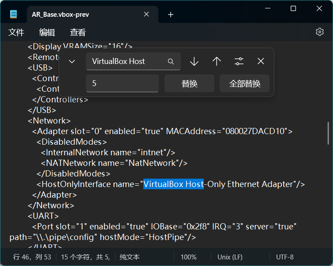Click Unix (LF) line ending indicator
This screenshot has height=266, width=333.
pos(230,257)
